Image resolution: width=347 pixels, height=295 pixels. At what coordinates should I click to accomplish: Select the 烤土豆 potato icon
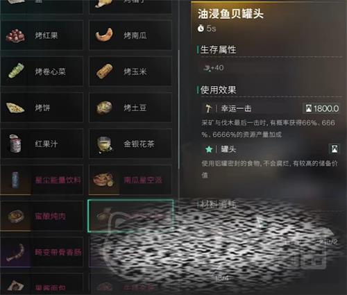104,108
